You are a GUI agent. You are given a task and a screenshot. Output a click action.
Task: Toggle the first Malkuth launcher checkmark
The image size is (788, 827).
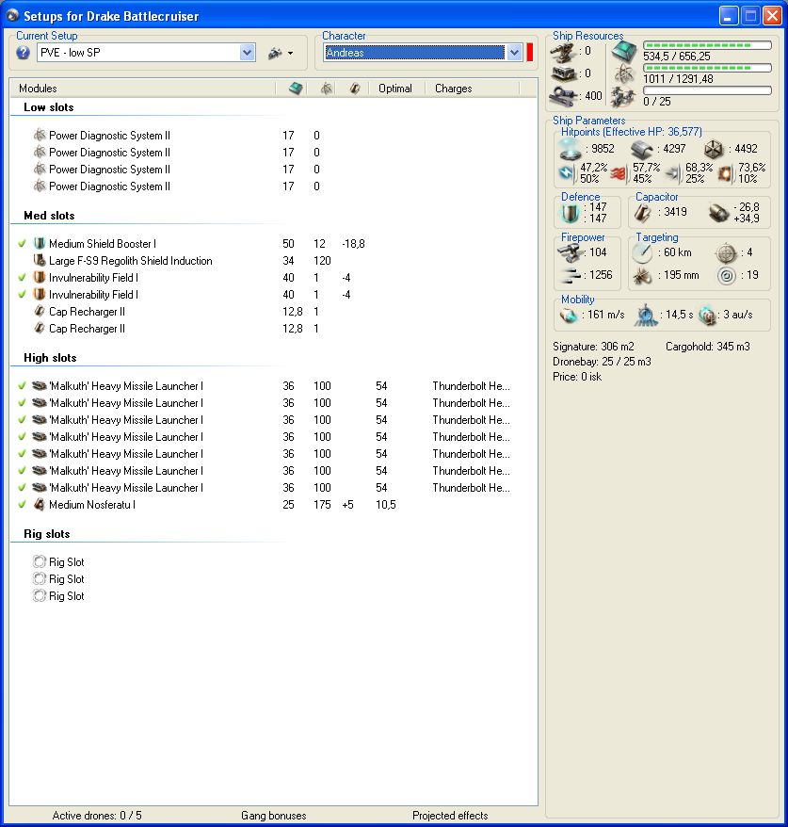pyautogui.click(x=23, y=386)
